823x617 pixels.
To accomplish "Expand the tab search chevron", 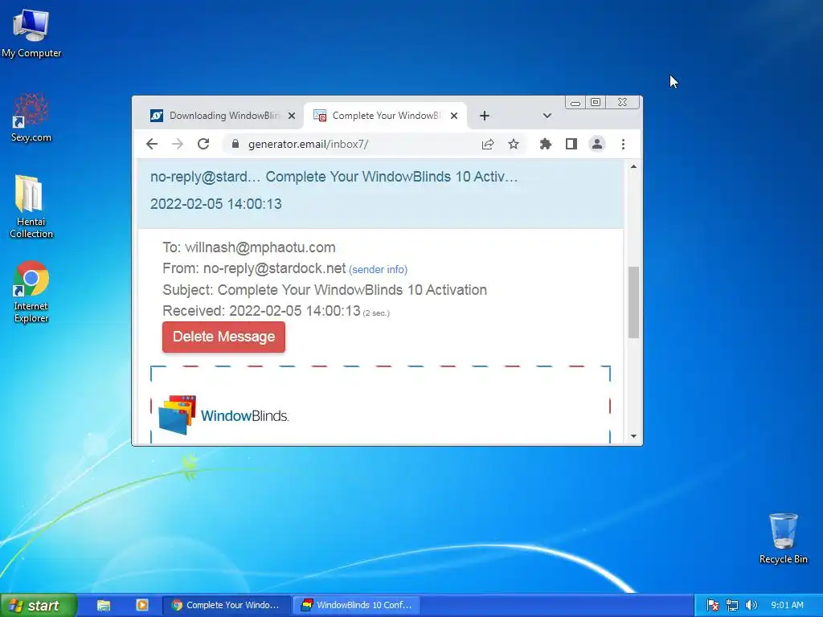I will (547, 116).
